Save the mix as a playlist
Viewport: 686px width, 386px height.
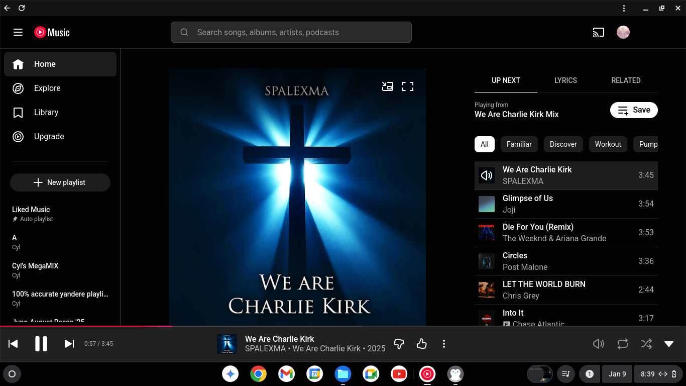pos(634,110)
